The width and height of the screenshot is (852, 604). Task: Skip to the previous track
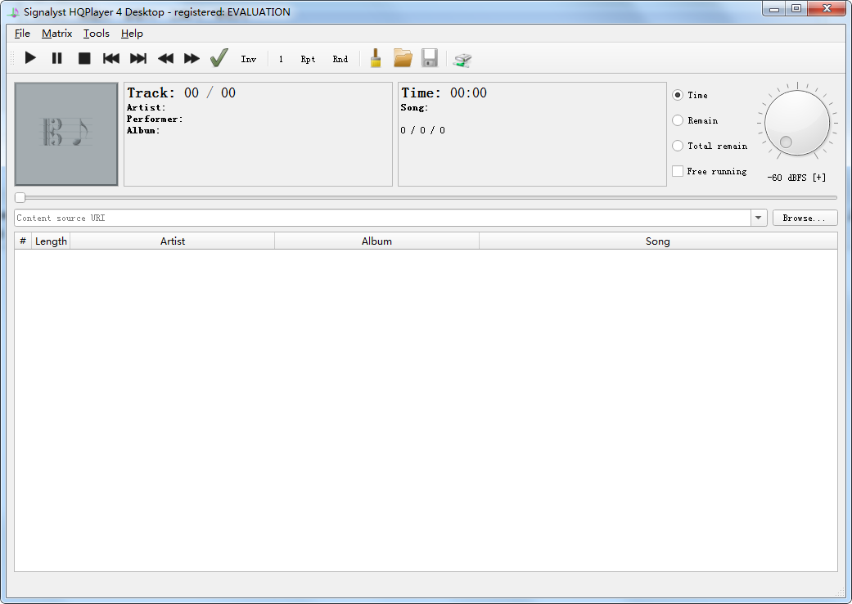click(110, 58)
